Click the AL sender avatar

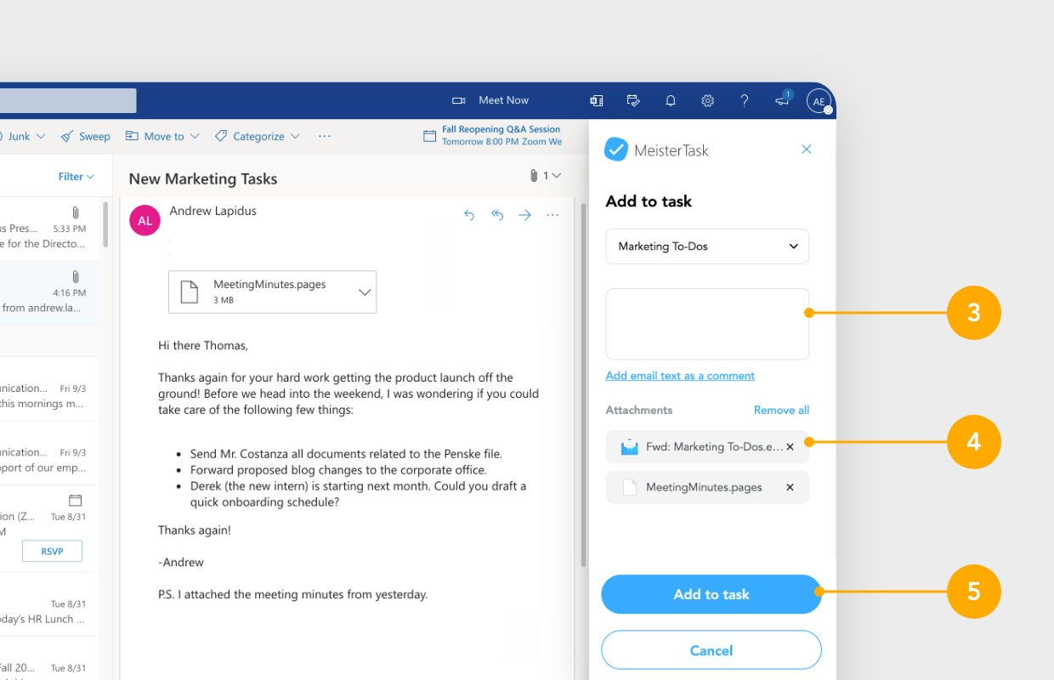pos(144,220)
